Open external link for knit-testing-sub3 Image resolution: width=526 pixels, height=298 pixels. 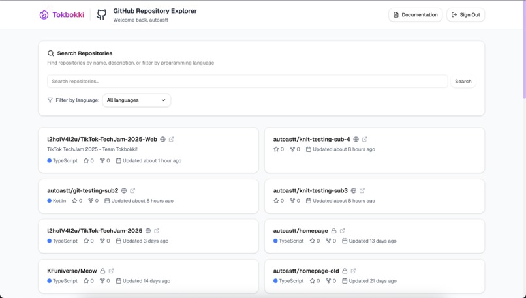[362, 191]
